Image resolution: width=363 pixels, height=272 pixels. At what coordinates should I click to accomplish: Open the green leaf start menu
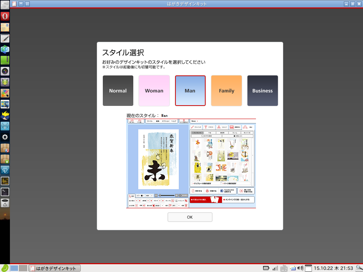pyautogui.click(x=5, y=268)
